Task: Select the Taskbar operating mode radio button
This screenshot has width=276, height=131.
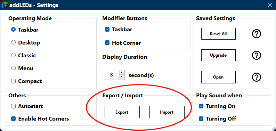Action: coord(13,30)
